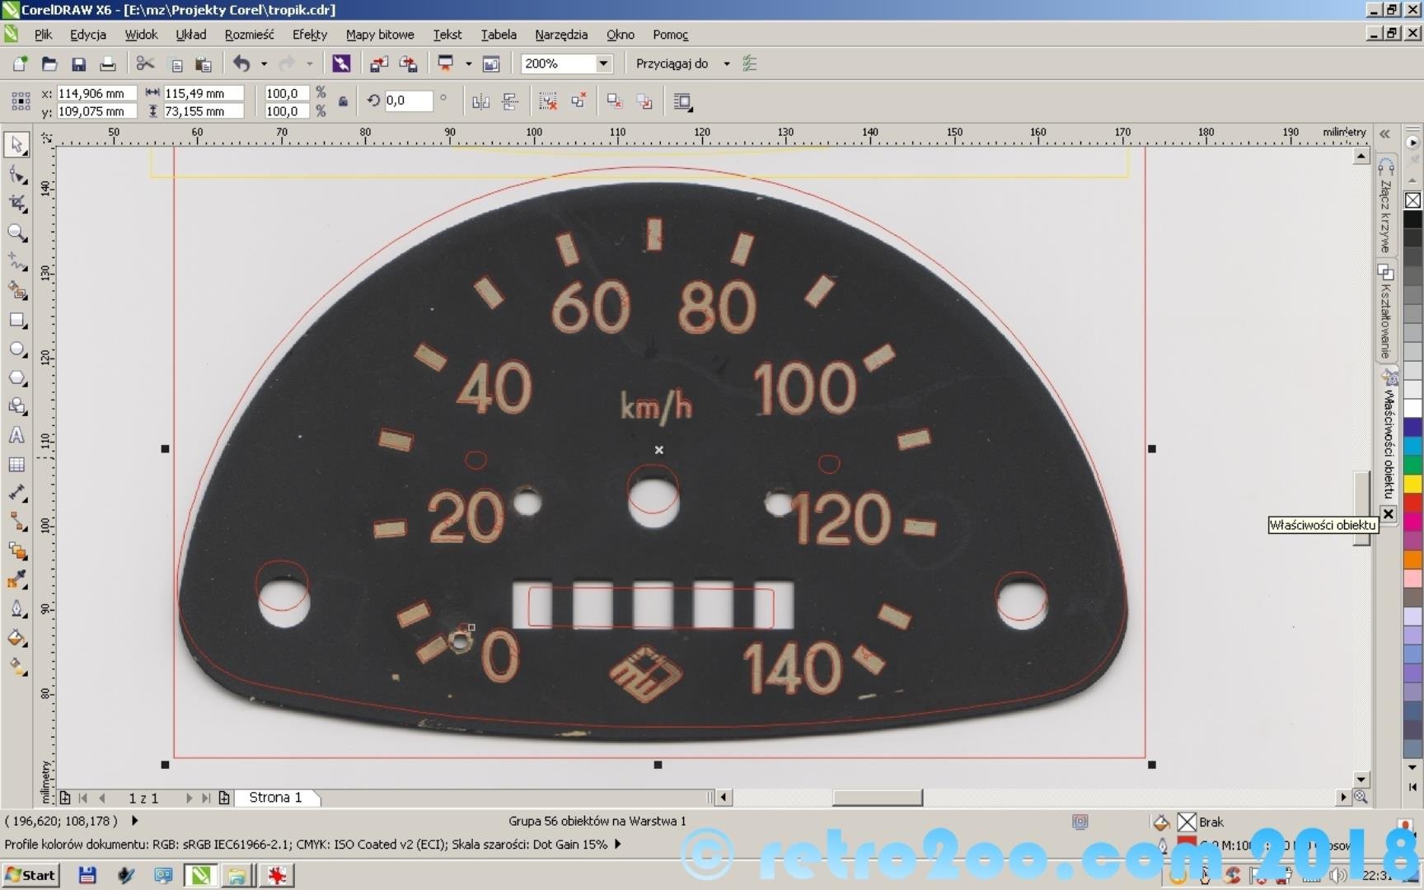Click the Mirror horizontally icon

click(480, 101)
